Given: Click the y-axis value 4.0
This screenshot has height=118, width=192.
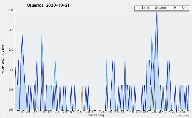Looking at the screenshot, I should click(x=11, y=10).
